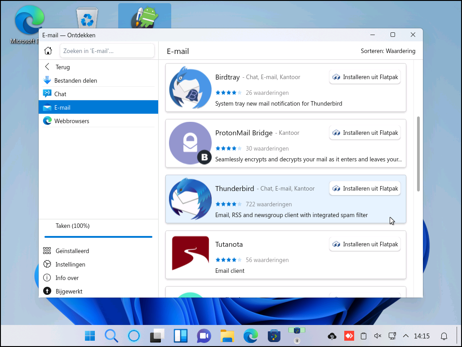The height and width of the screenshot is (347, 462).
Task: Open the Bestanden delen category
Action: [98, 80]
